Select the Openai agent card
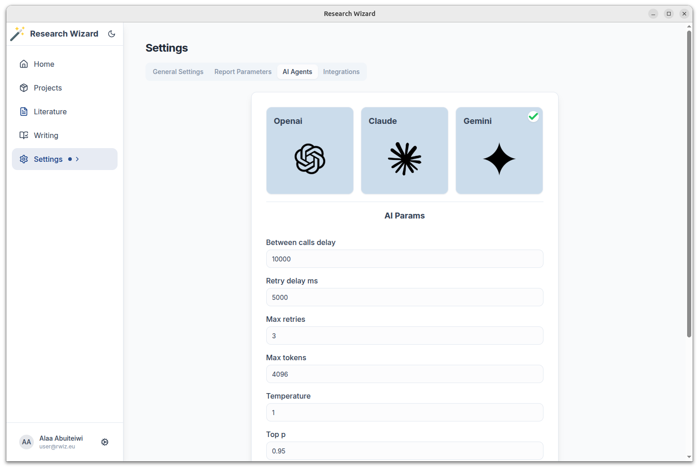The width and height of the screenshot is (699, 469). click(310, 151)
